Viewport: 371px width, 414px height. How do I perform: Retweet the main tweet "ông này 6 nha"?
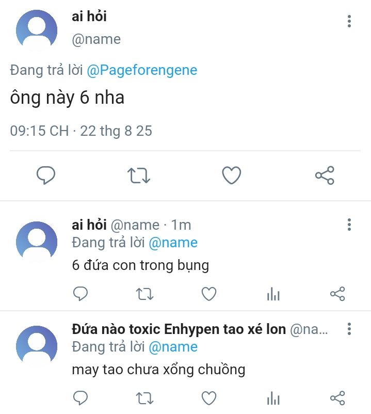139,176
